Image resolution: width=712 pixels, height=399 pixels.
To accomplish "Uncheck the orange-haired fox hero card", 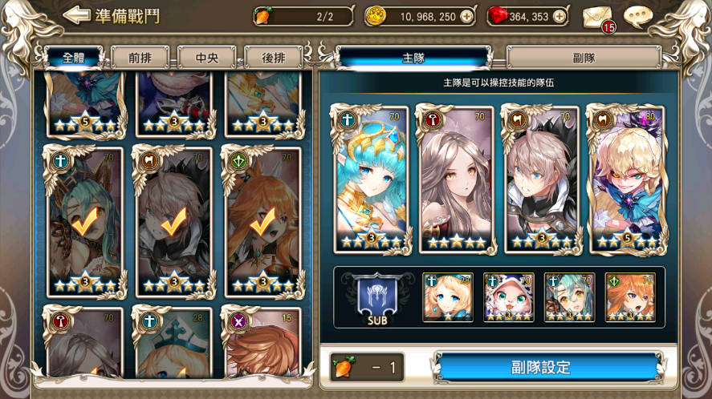I will coord(263,222).
